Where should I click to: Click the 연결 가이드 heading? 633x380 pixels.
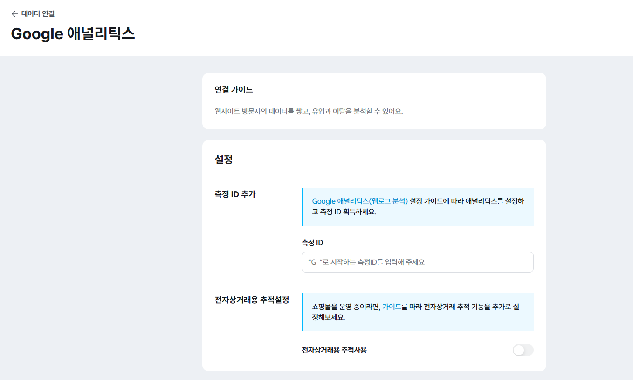pos(234,89)
